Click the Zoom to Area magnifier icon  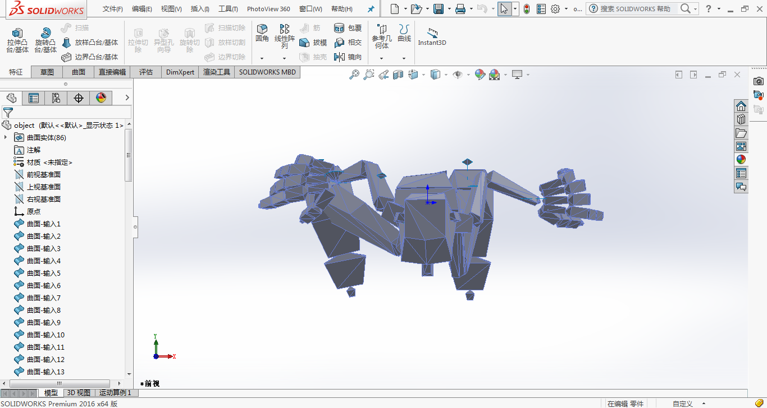(x=368, y=75)
